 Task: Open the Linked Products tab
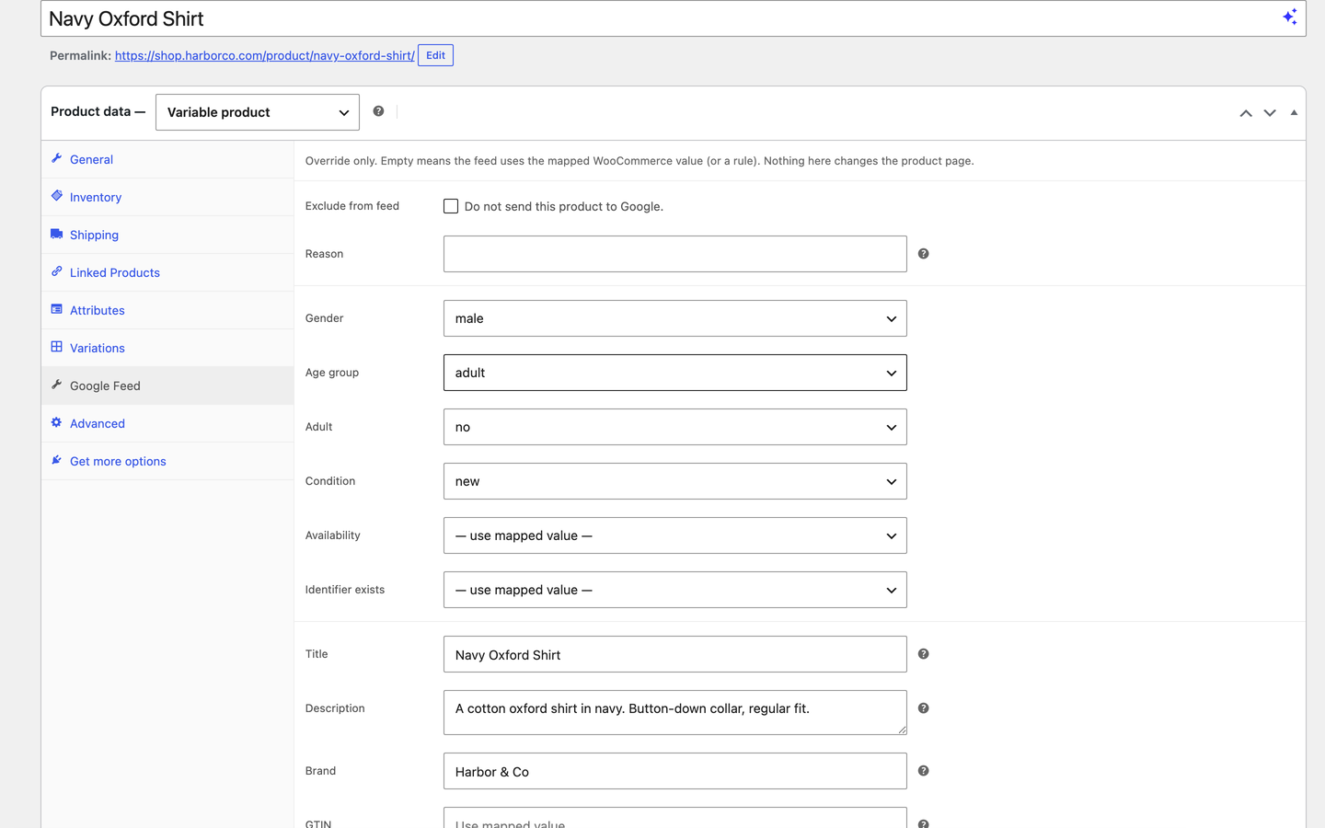pyautogui.click(x=167, y=272)
